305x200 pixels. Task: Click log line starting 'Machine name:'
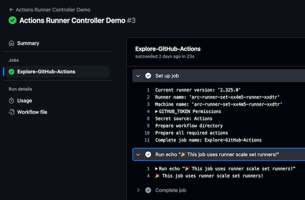[x=218, y=104]
